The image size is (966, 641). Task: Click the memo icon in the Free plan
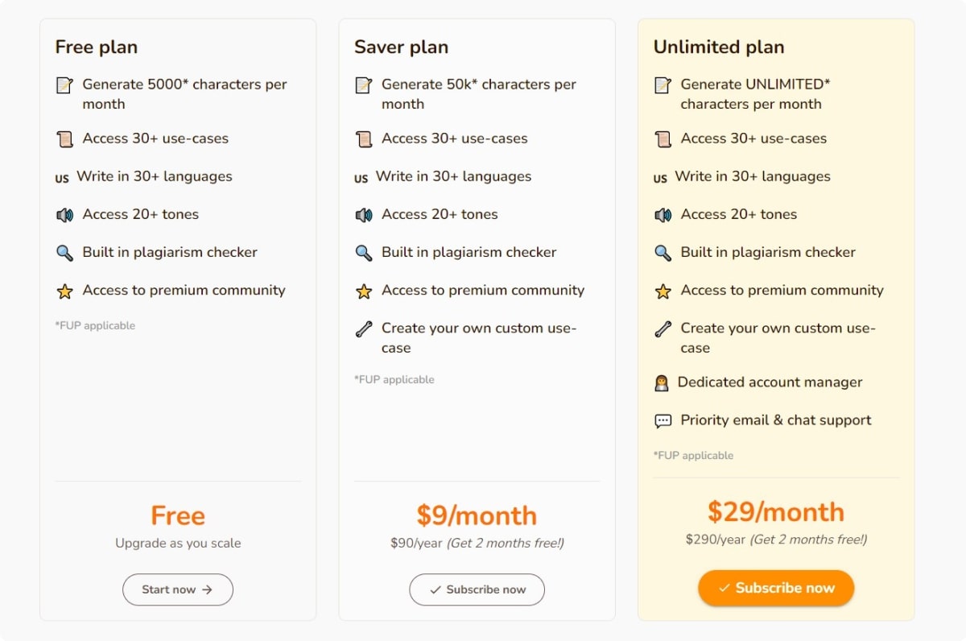[64, 85]
